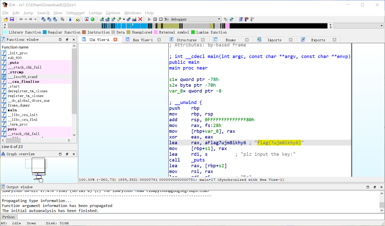Click the Open file toolbar icon
The width and height of the screenshot is (385, 226).
pos(6,19)
